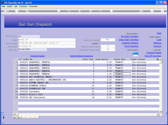Open the help question mark icon
This screenshot has height=125, width=168.
coord(17,11)
